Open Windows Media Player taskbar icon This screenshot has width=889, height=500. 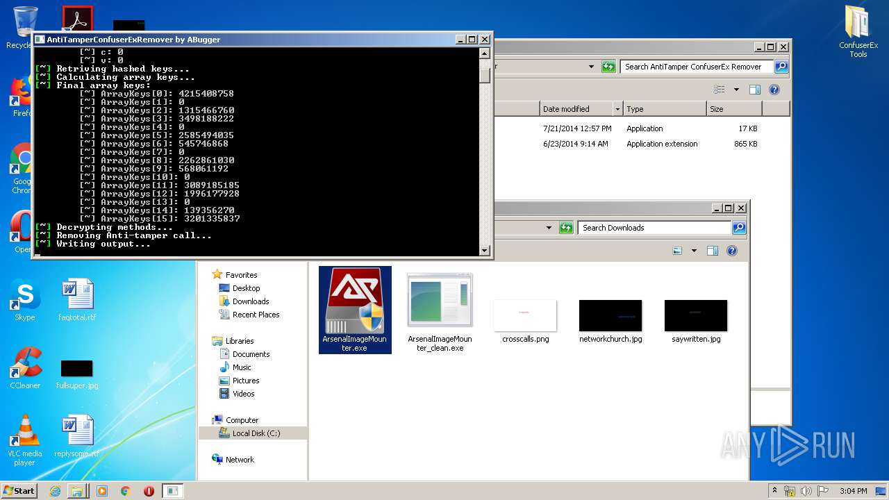pyautogui.click(x=102, y=491)
